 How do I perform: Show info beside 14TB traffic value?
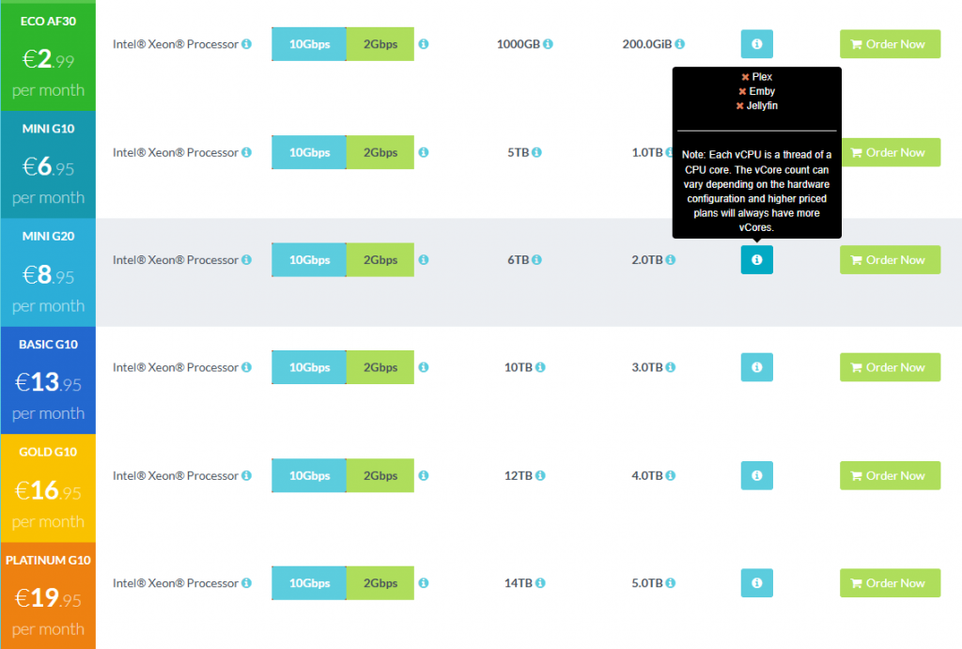[540, 582]
